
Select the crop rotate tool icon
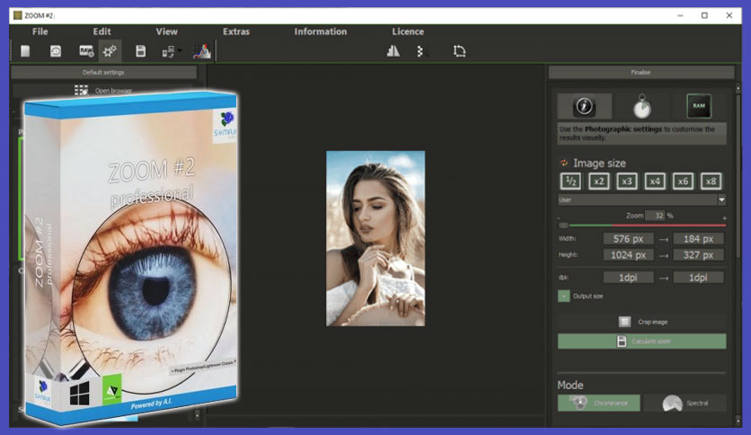pyautogui.click(x=459, y=51)
